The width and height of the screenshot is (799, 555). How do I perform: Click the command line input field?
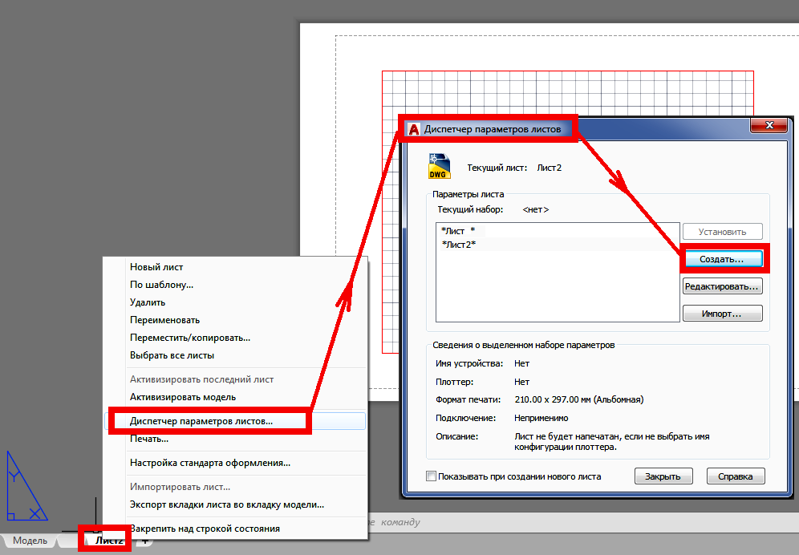click(x=562, y=522)
